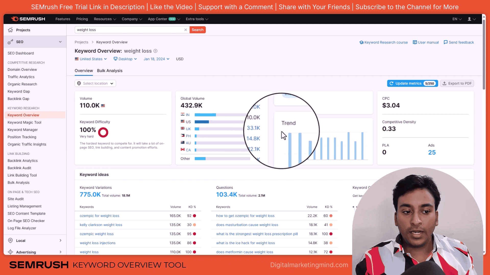Open ozempic for weight loss keyword link
The height and width of the screenshot is (275, 490).
pos(99,216)
